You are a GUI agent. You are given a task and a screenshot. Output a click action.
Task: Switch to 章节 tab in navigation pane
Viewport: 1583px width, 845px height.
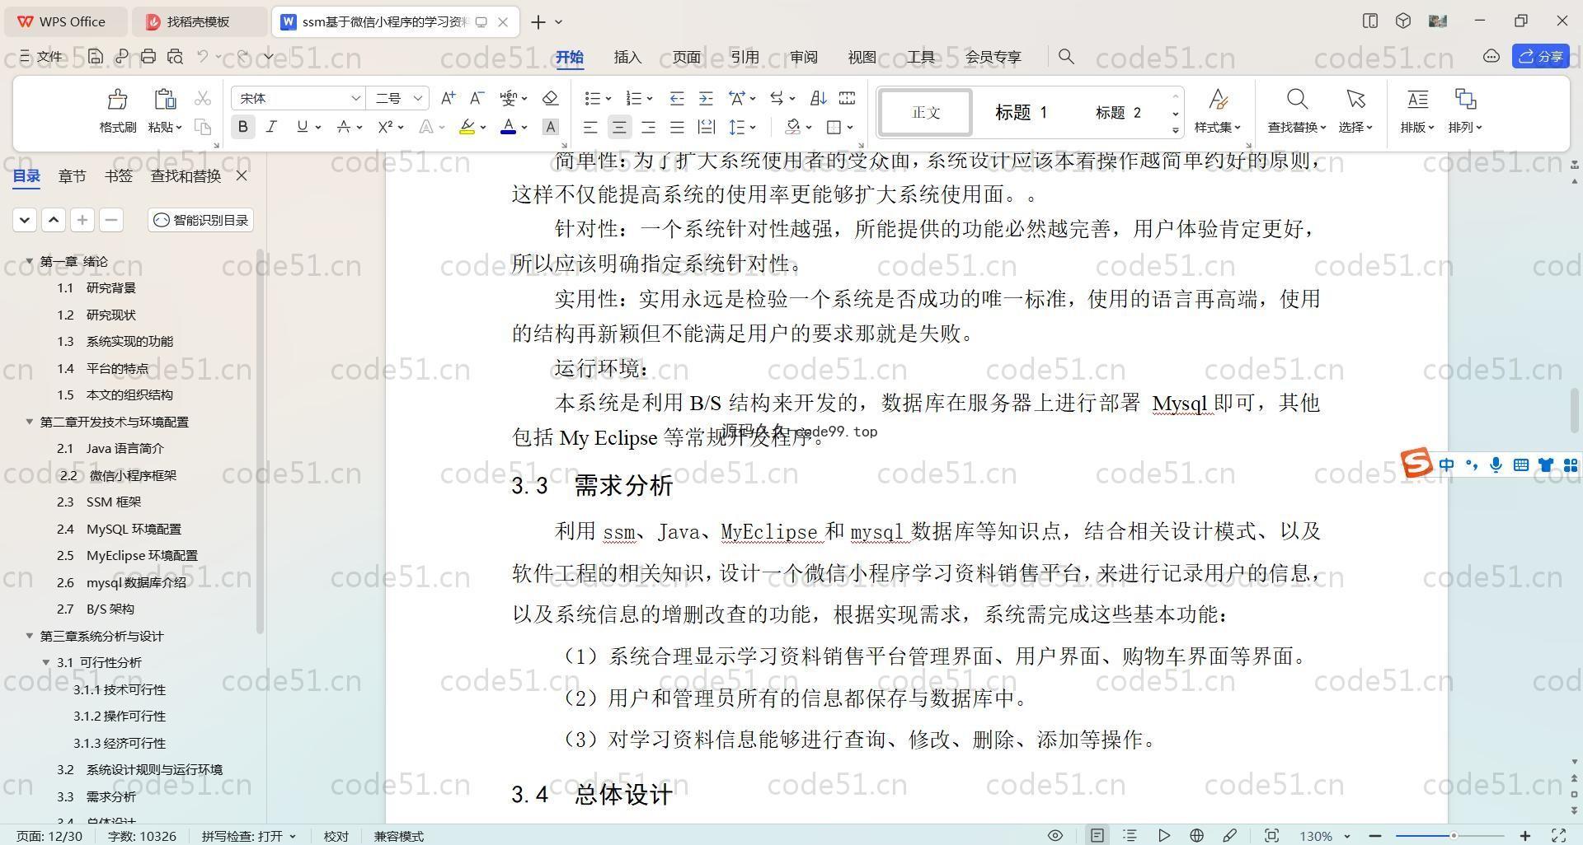(72, 175)
